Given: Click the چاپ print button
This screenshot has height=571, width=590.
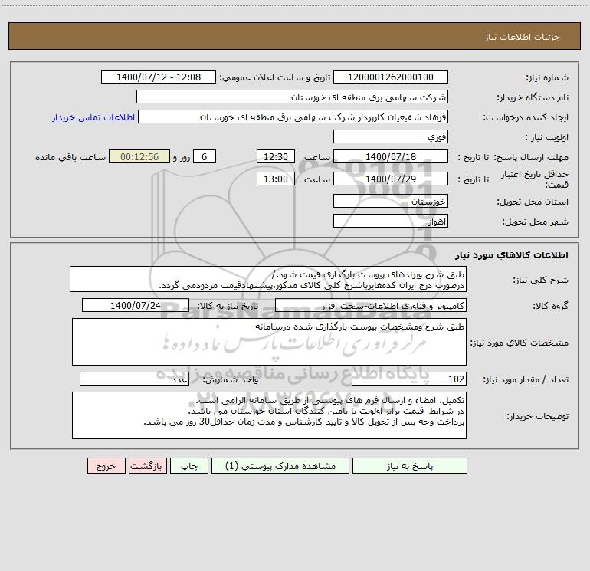Looking at the screenshot, I should [x=189, y=466].
